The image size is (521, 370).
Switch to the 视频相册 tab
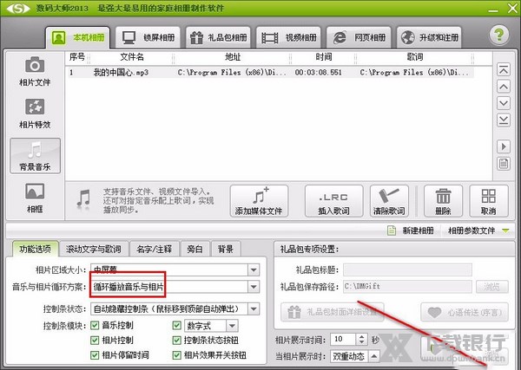(x=293, y=38)
